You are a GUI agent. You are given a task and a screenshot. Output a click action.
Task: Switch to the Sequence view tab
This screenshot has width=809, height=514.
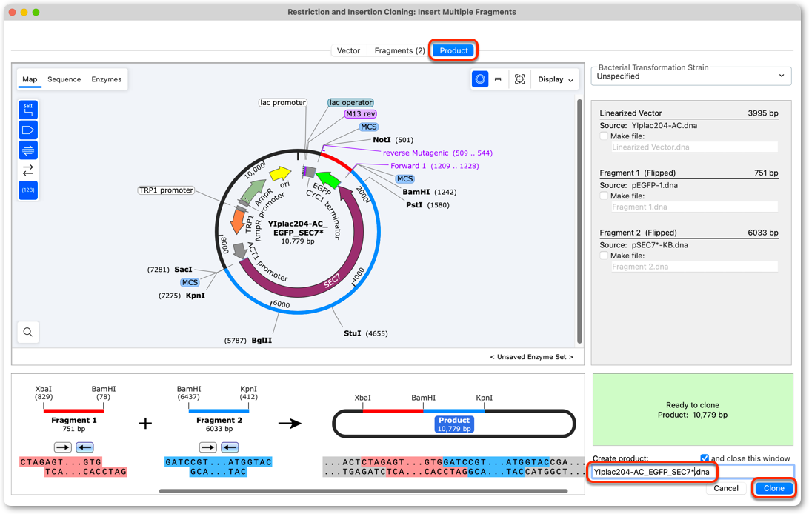64,79
